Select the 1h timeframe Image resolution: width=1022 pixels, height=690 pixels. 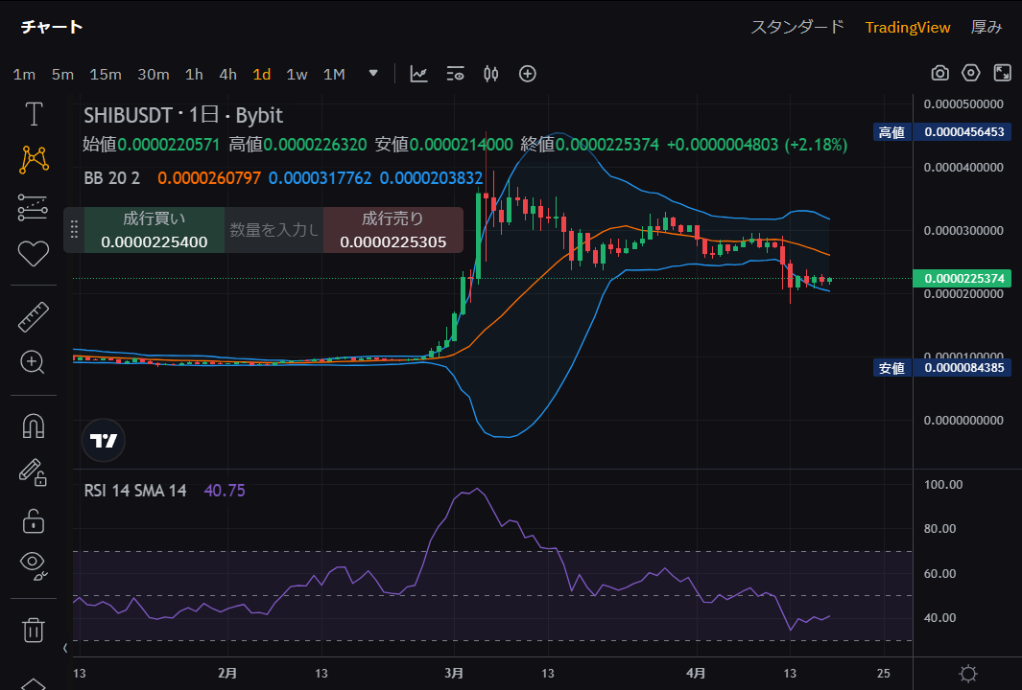point(194,74)
